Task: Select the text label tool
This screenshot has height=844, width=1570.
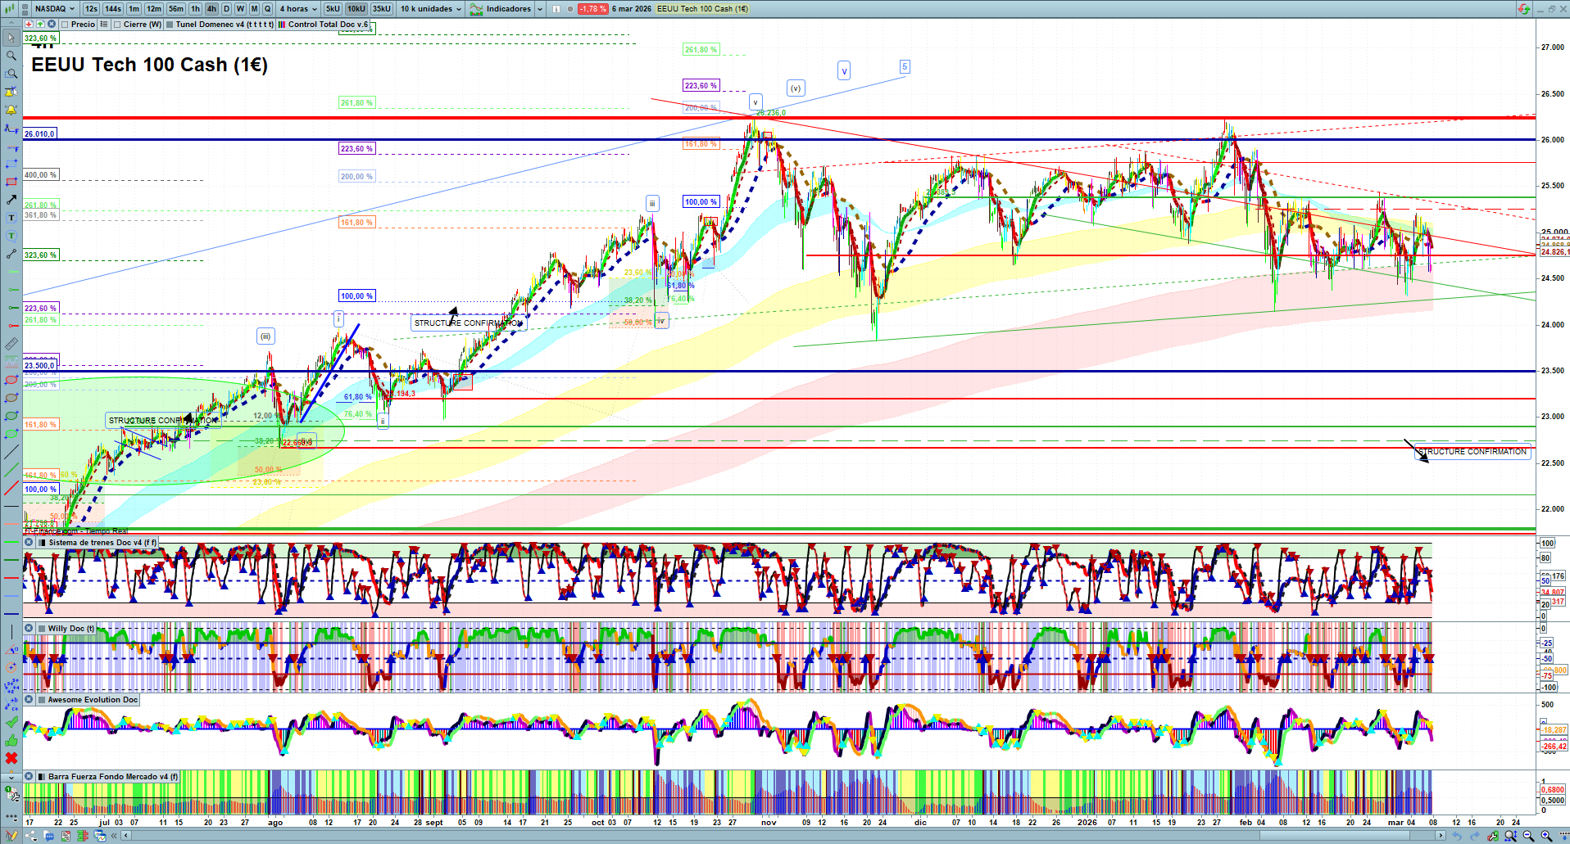Action: 11,218
